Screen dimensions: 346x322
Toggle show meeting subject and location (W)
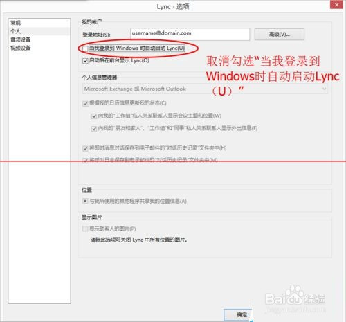tap(94, 116)
